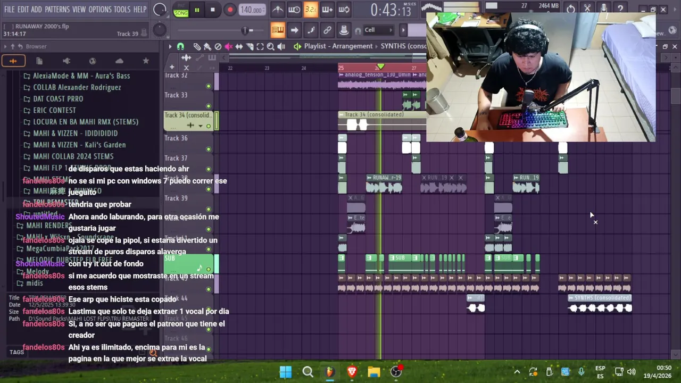The width and height of the screenshot is (681, 383).
Task: Click the main pitch knob
Action: click(x=160, y=30)
